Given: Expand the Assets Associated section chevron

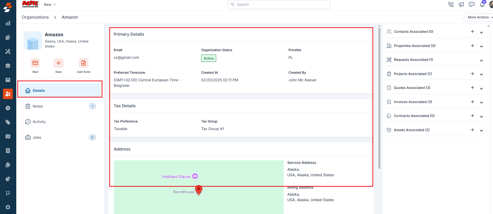Looking at the screenshot, I should click(481, 130).
